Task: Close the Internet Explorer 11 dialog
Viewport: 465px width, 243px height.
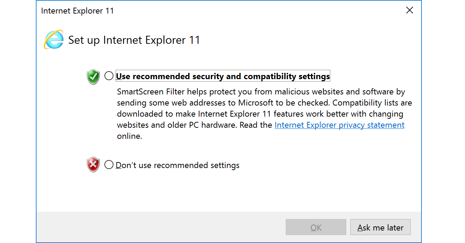Action: tap(410, 10)
